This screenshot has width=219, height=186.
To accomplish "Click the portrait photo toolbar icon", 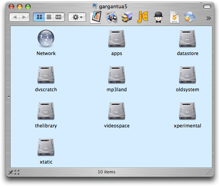I will [x=96, y=17].
